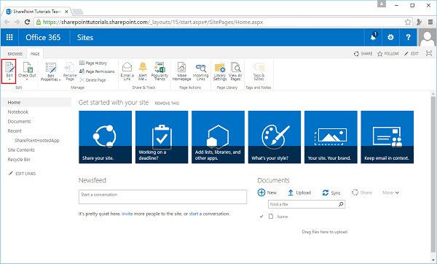Image resolution: width=437 pixels, height=264 pixels.
Task: Click the Start a conversation text box
Action: click(162, 197)
